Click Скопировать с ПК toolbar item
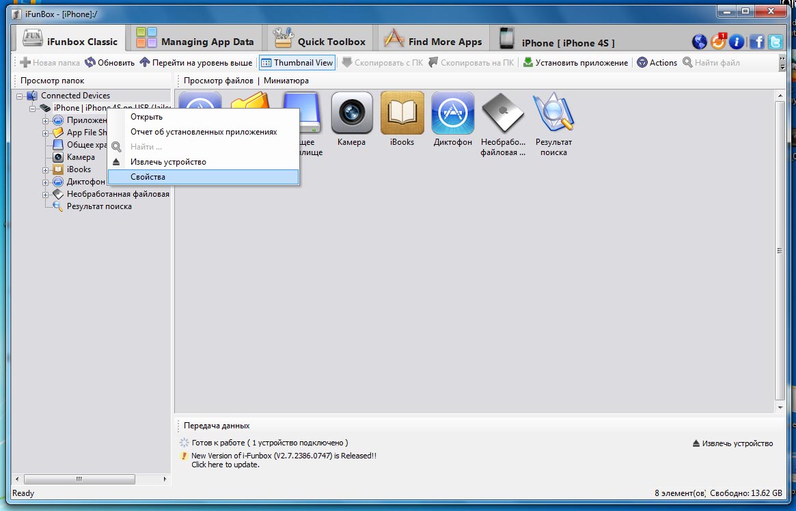Viewport: 796px width, 511px height. [382, 62]
